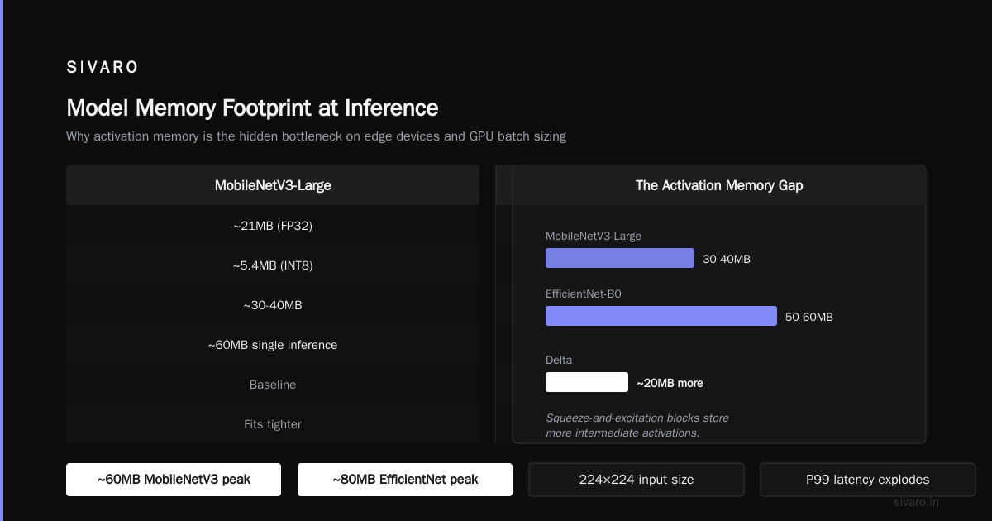The height and width of the screenshot is (521, 992).
Task: Click the 'Fits tighter' table cell
Action: (273, 423)
